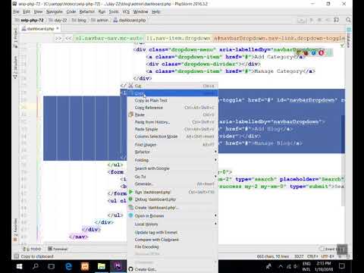Viewport: 364px width, 273px height.
Task: Expand the Go To submenu
Action: [173, 177]
